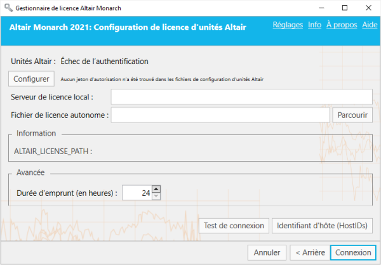Run Test de connexion

click(234, 226)
